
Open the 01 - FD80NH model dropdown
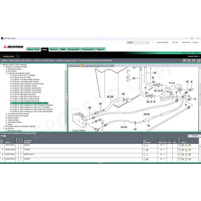[194, 136]
